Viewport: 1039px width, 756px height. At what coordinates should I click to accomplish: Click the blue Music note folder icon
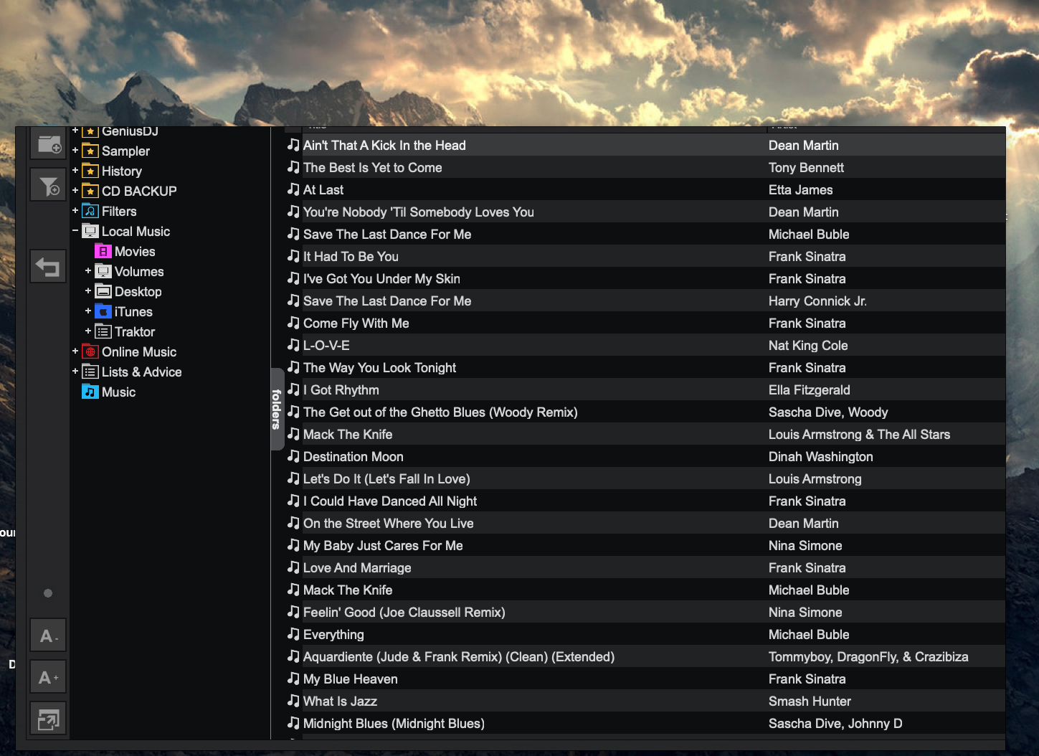(x=90, y=392)
